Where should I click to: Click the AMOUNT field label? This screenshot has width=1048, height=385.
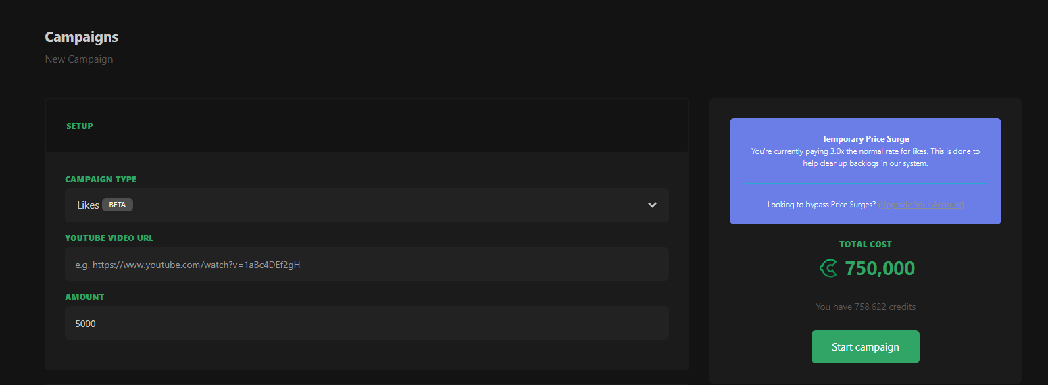point(84,297)
